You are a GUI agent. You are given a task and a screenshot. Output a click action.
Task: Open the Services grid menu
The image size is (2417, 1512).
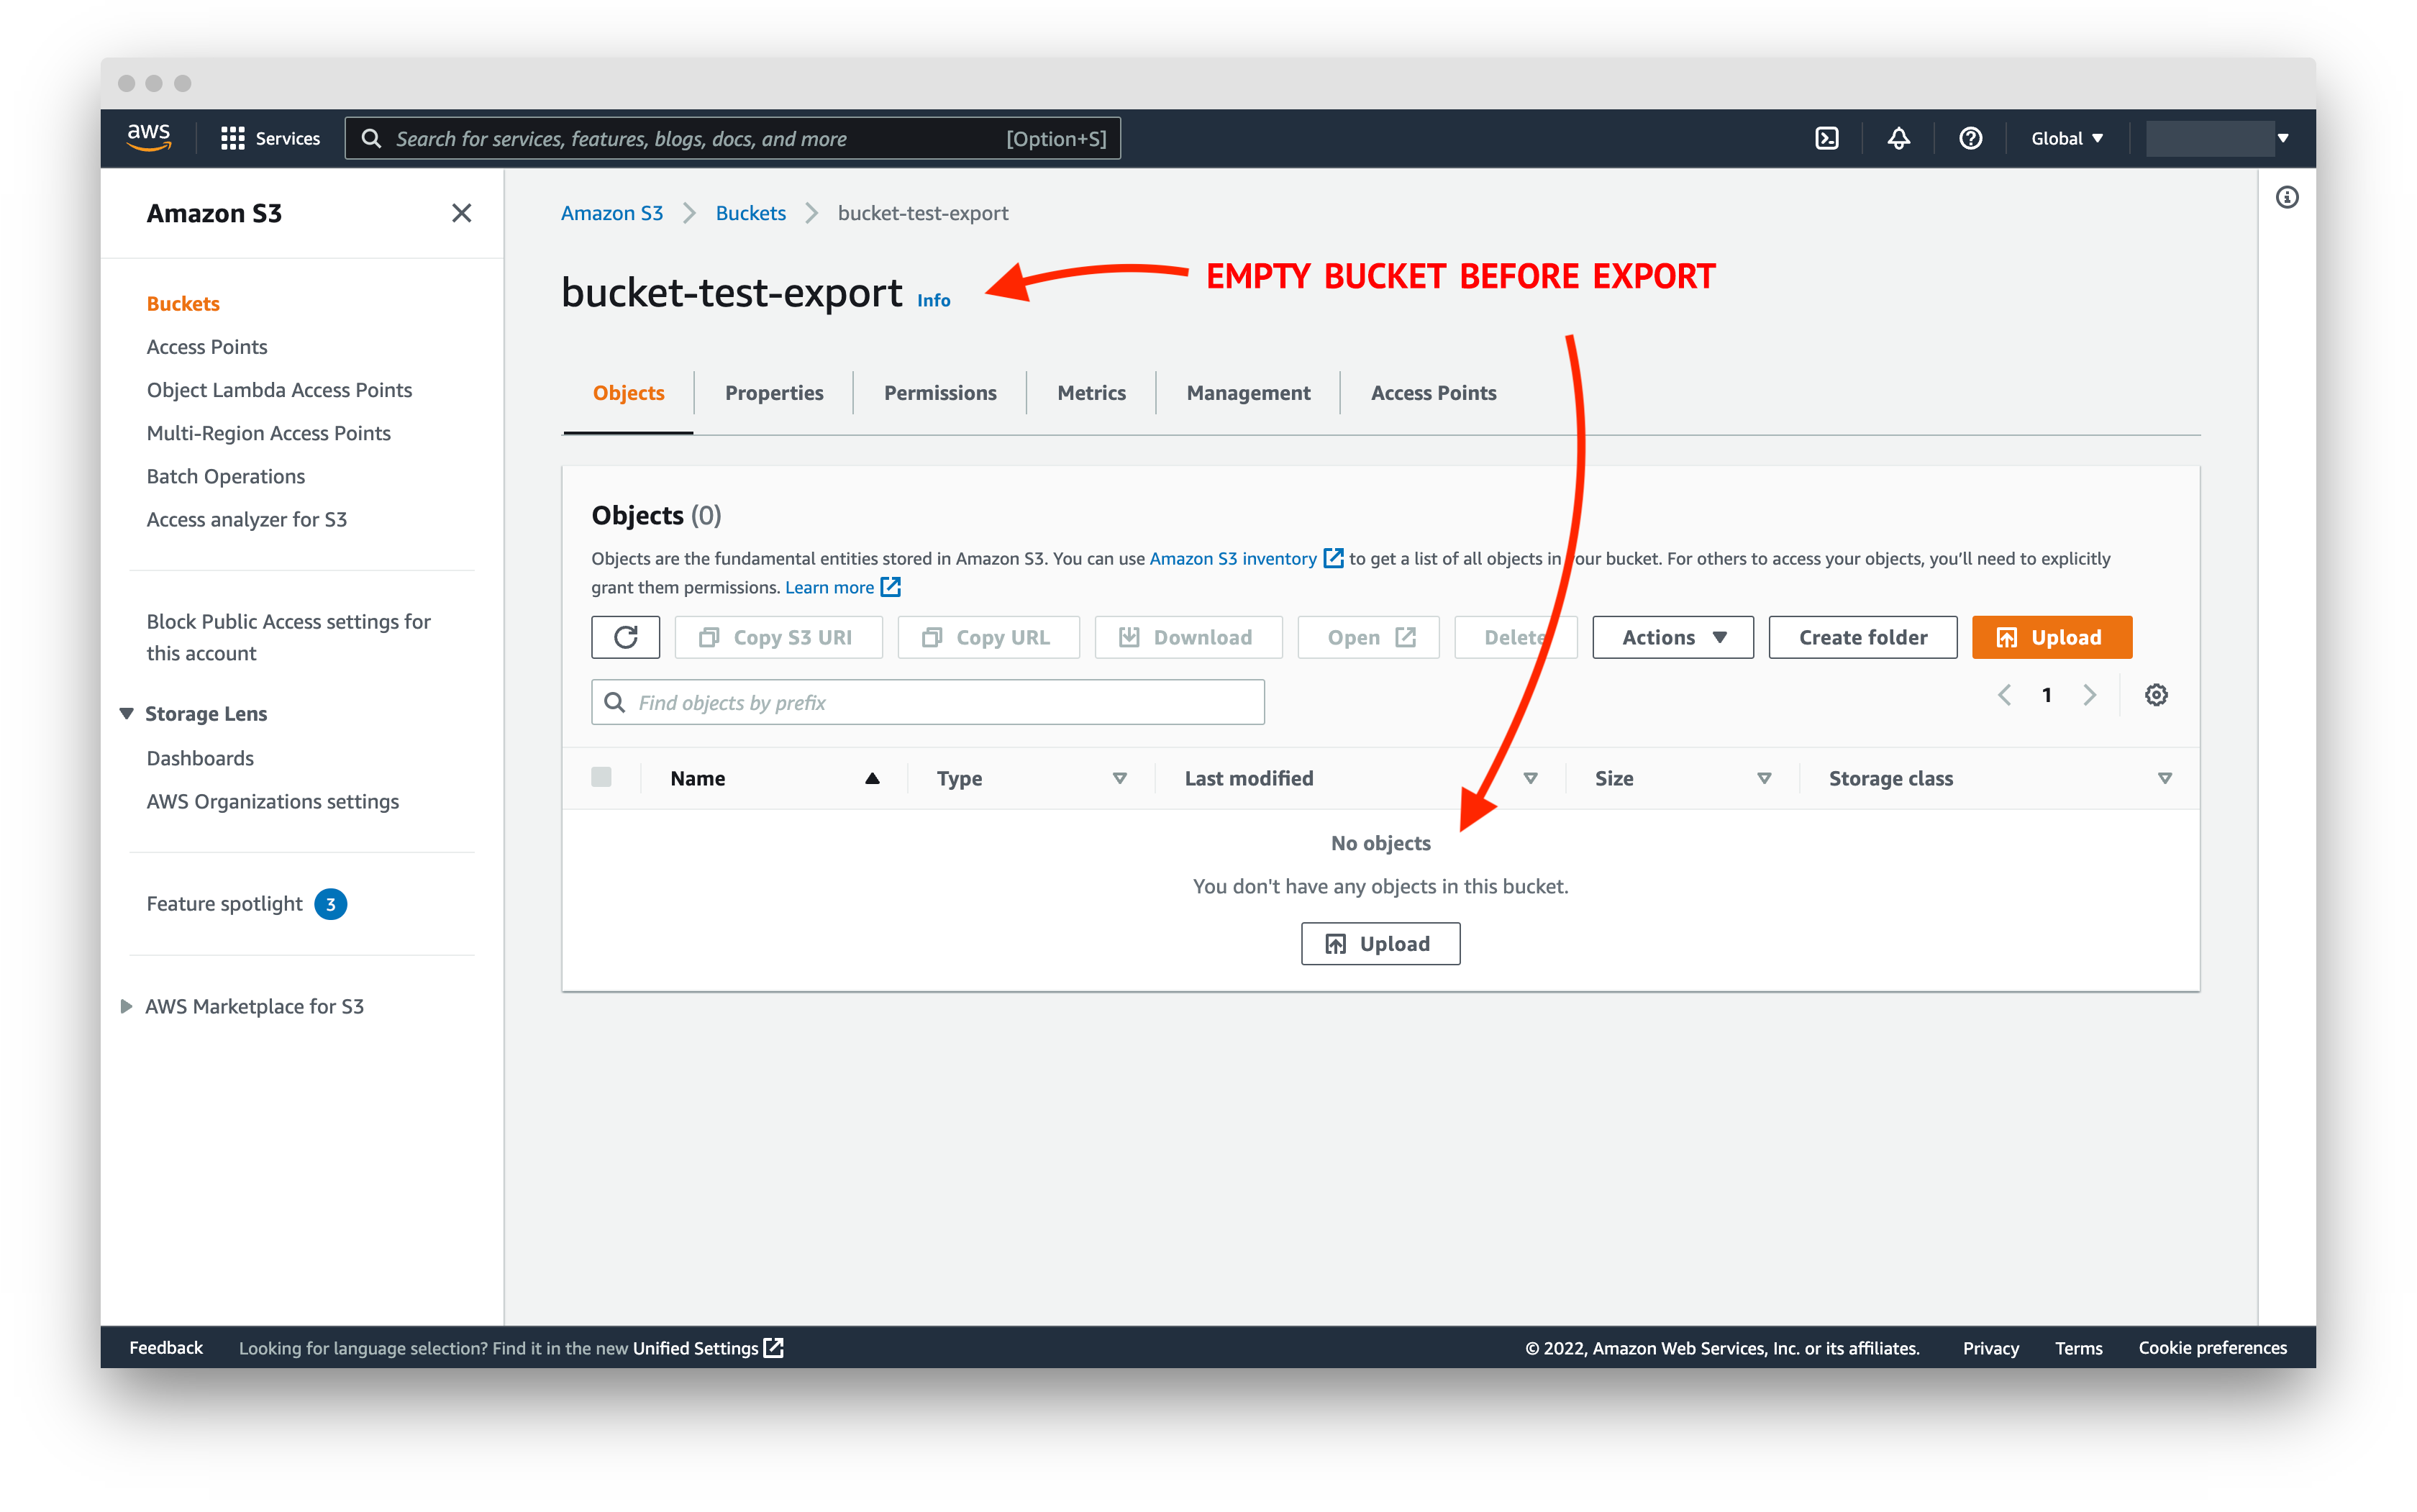270,138
